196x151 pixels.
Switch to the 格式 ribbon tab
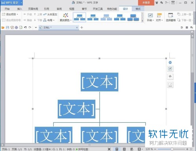tap(138, 9)
